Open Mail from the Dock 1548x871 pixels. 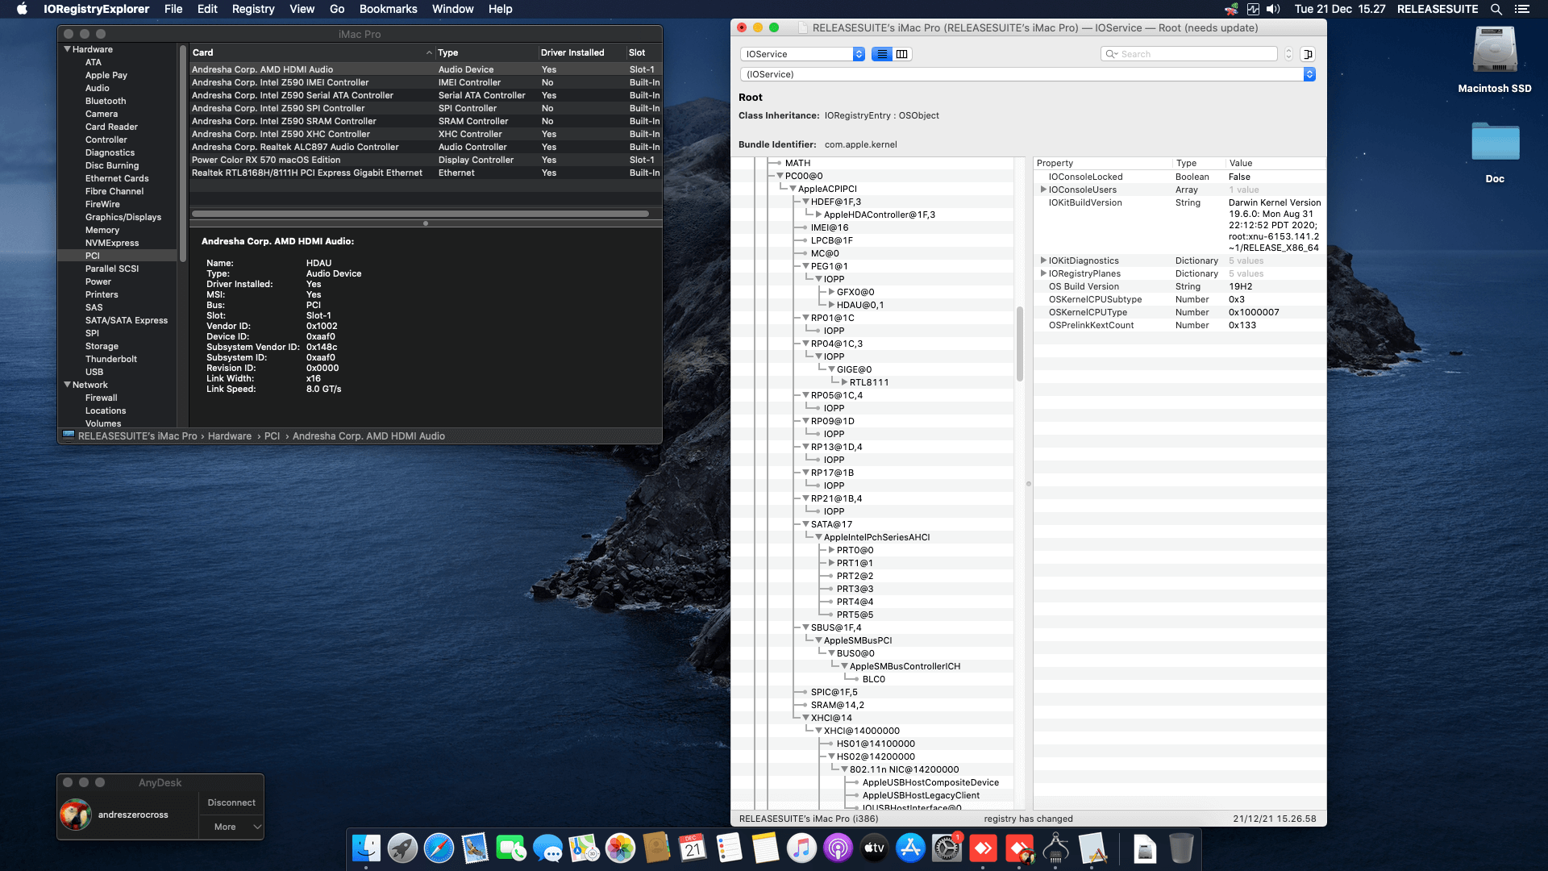(475, 848)
